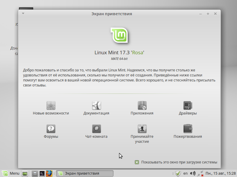Open the Mint Menu in the panel
The image size is (237, 177).
coord(11,173)
